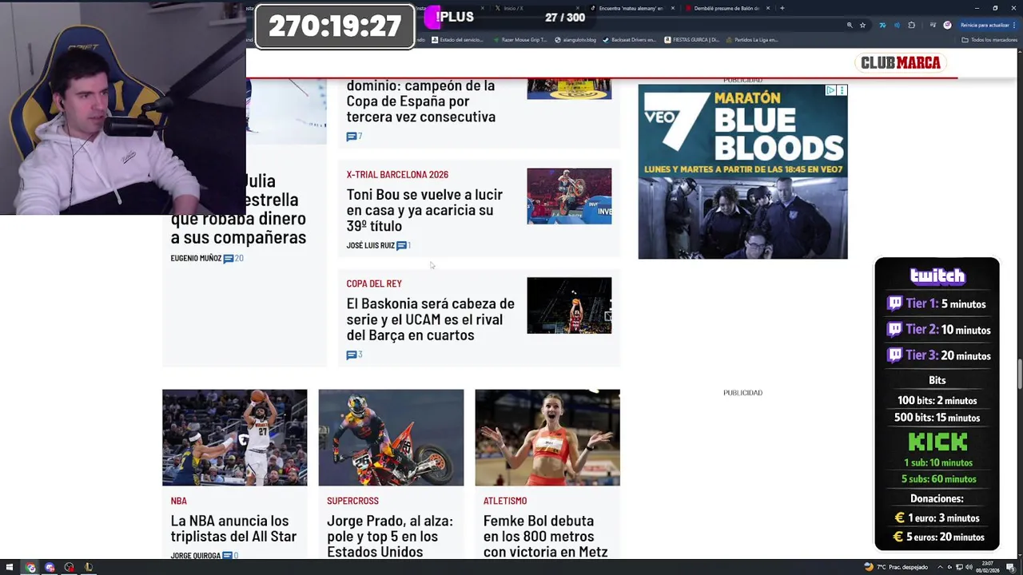The image size is (1023, 575).
Task: Open comments icon next to José Luis Ruiz
Action: (403, 245)
